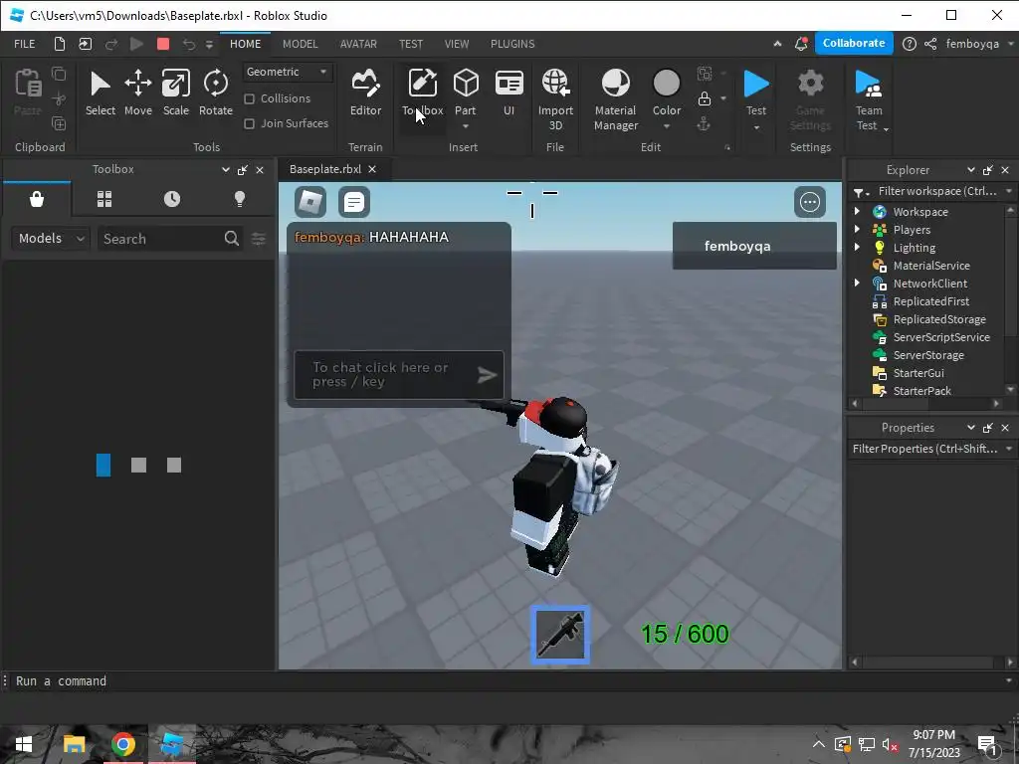Open the Models category dropdown
Screen dimensions: 1019x764
[x=51, y=239]
